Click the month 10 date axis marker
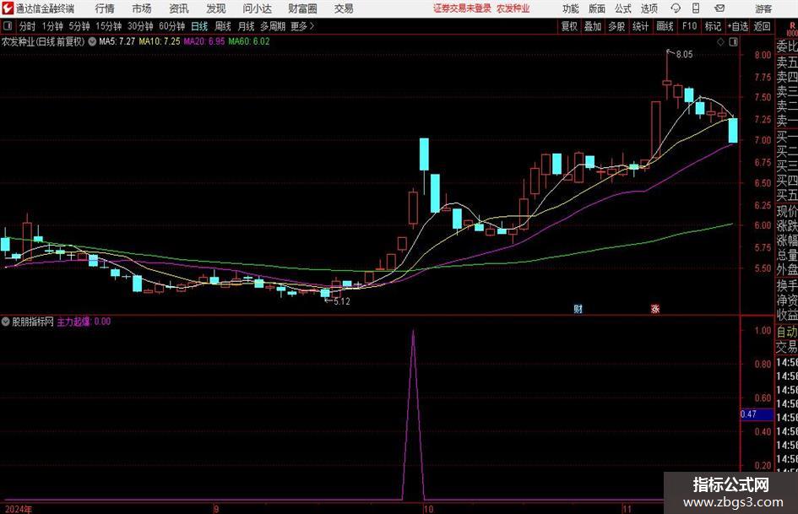Screen dimensions: 798x514 click(428, 509)
